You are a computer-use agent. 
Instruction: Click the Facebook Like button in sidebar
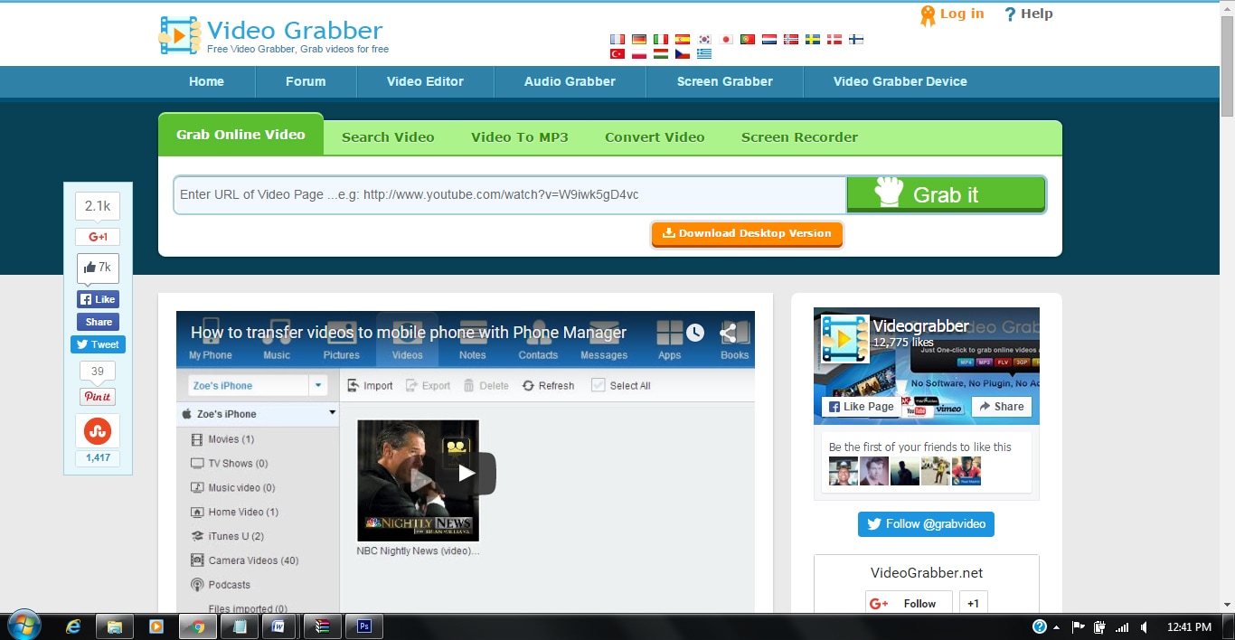[98, 299]
